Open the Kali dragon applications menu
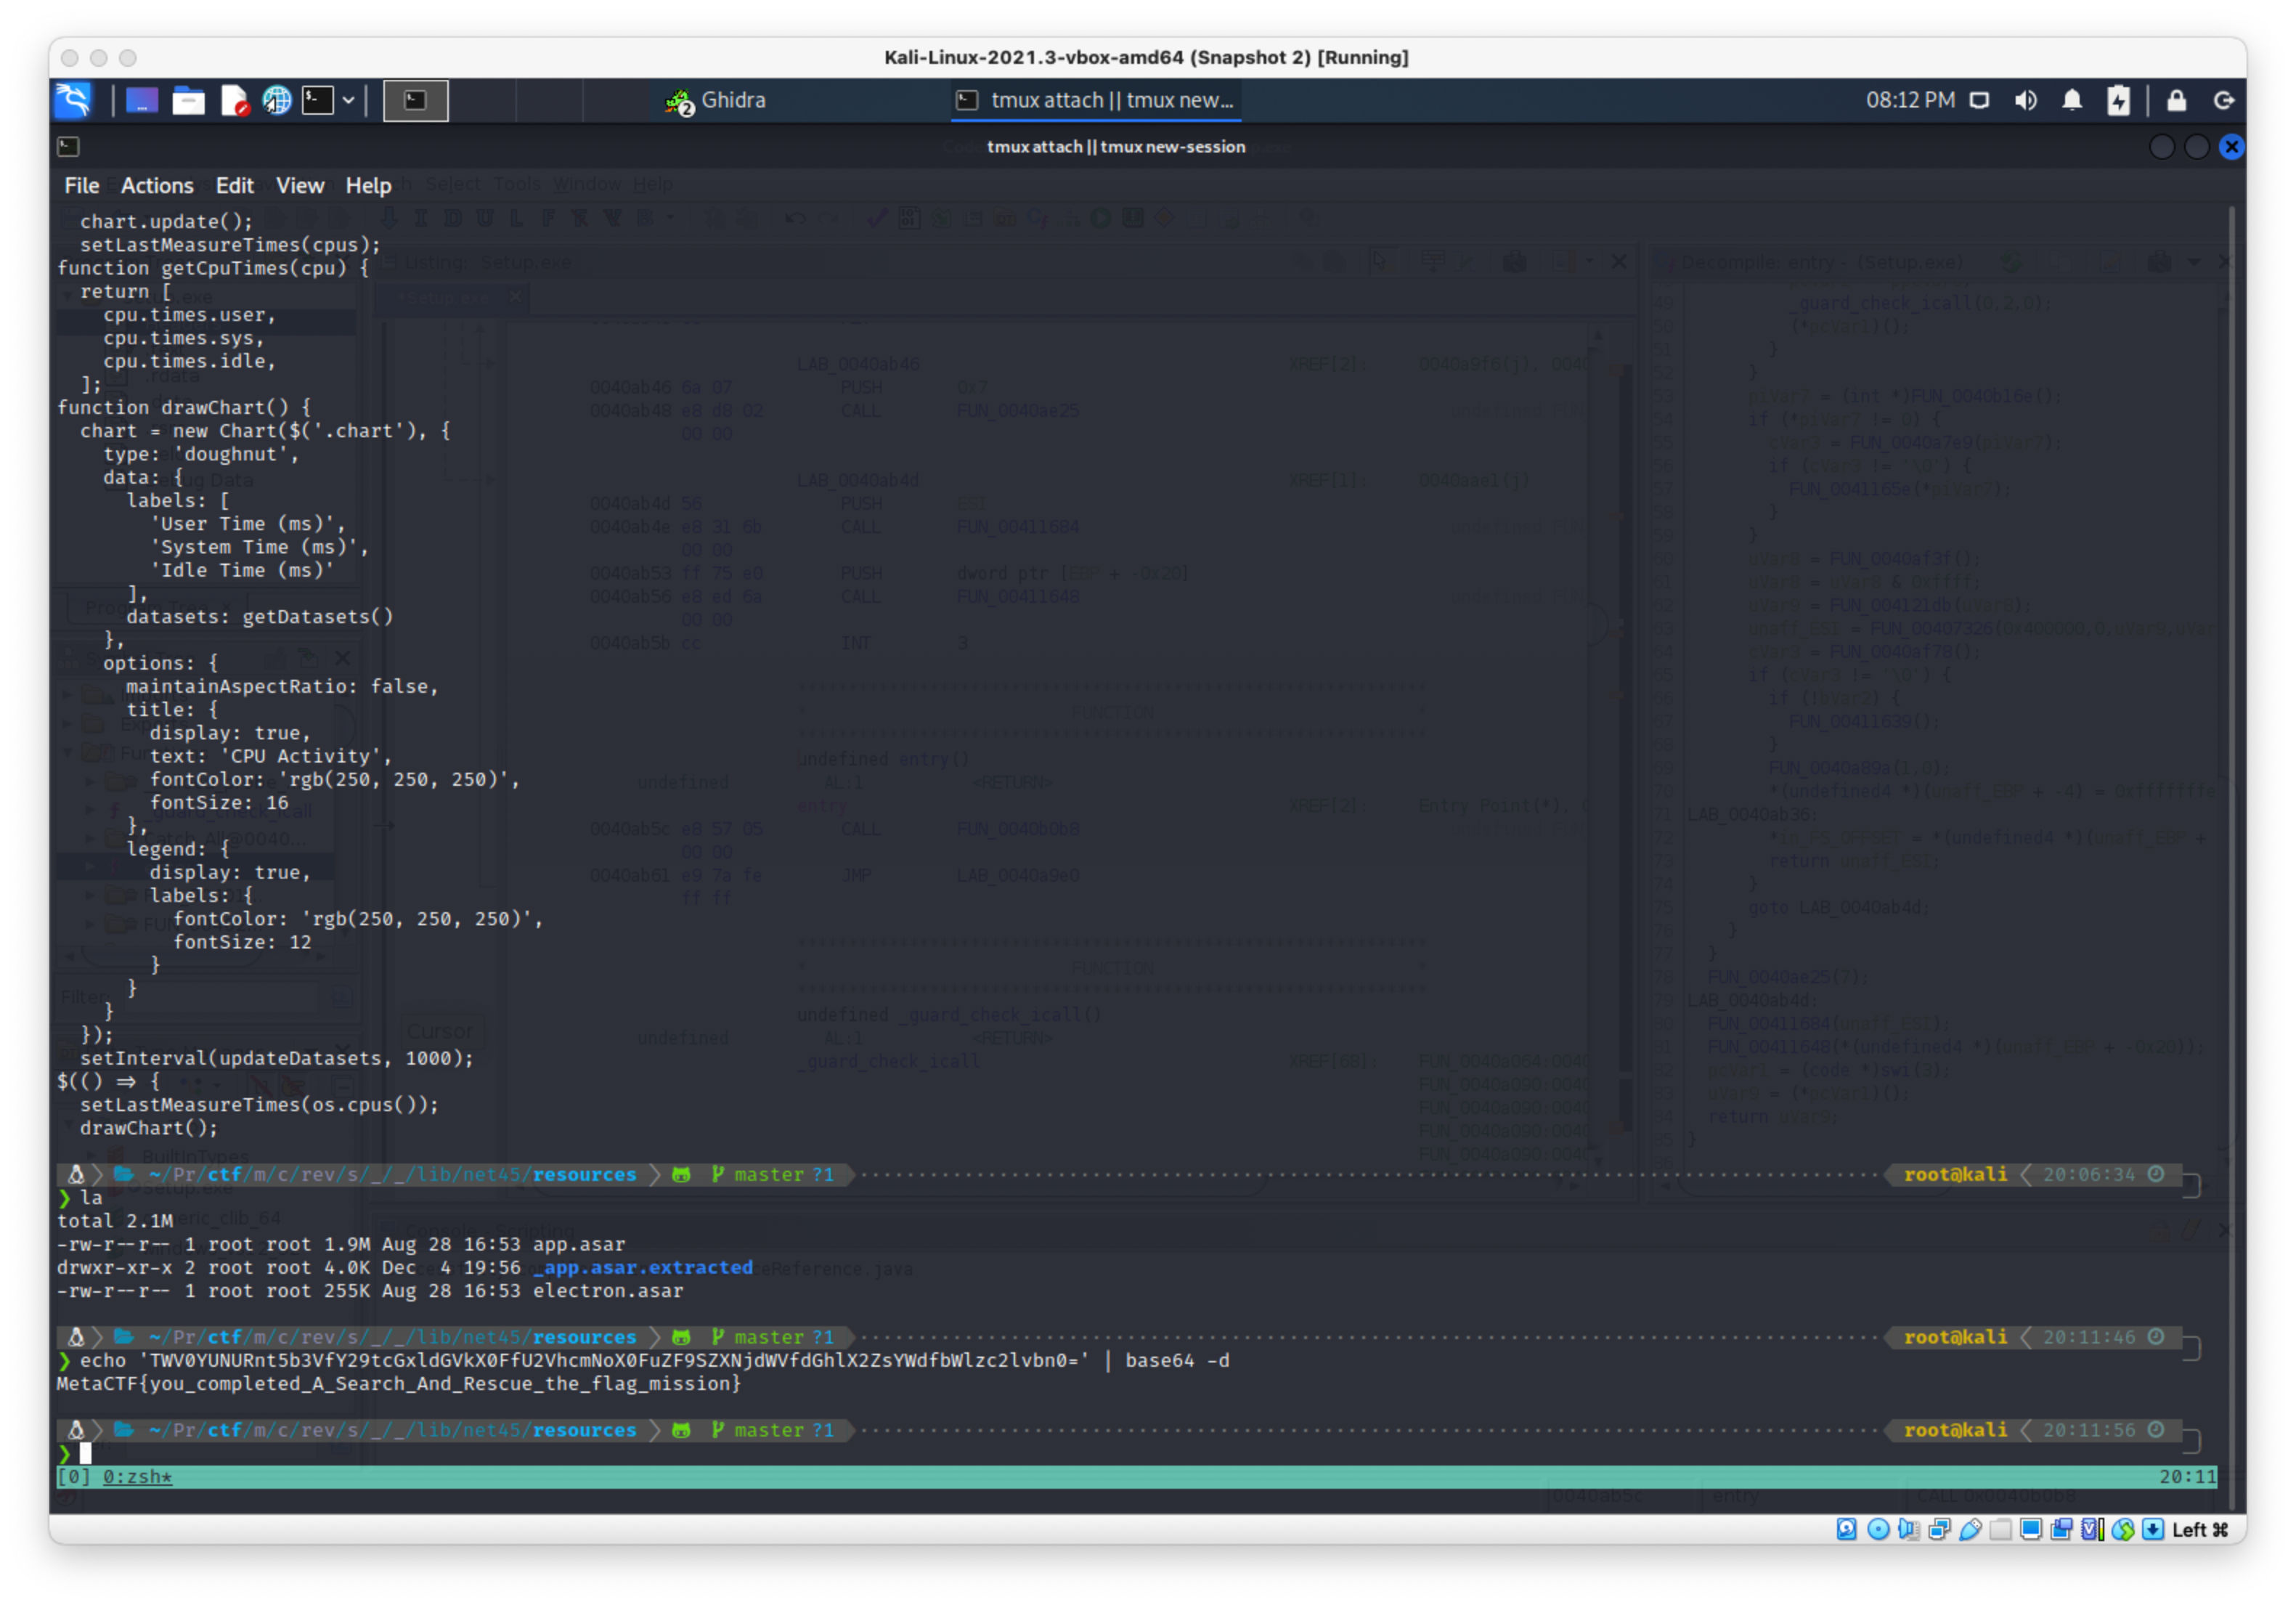2296x1605 pixels. tap(73, 100)
